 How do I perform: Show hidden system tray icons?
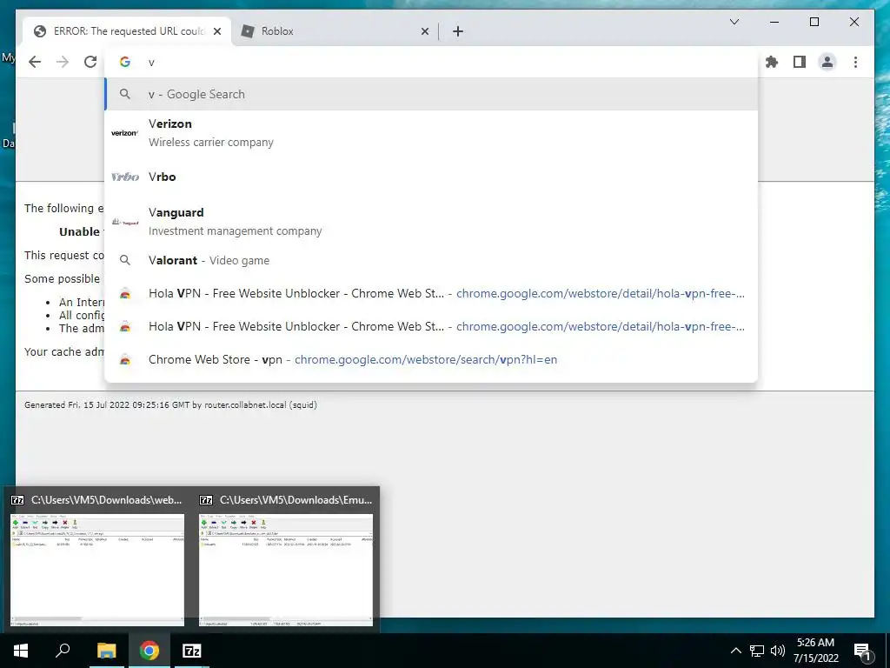[735, 651]
